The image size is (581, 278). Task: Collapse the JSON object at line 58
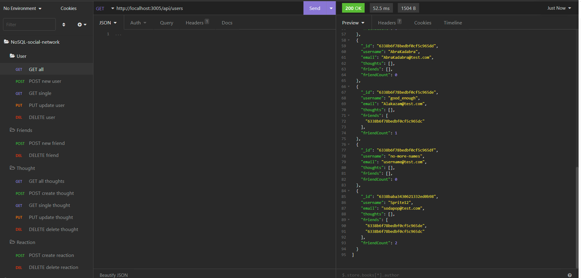click(349, 40)
